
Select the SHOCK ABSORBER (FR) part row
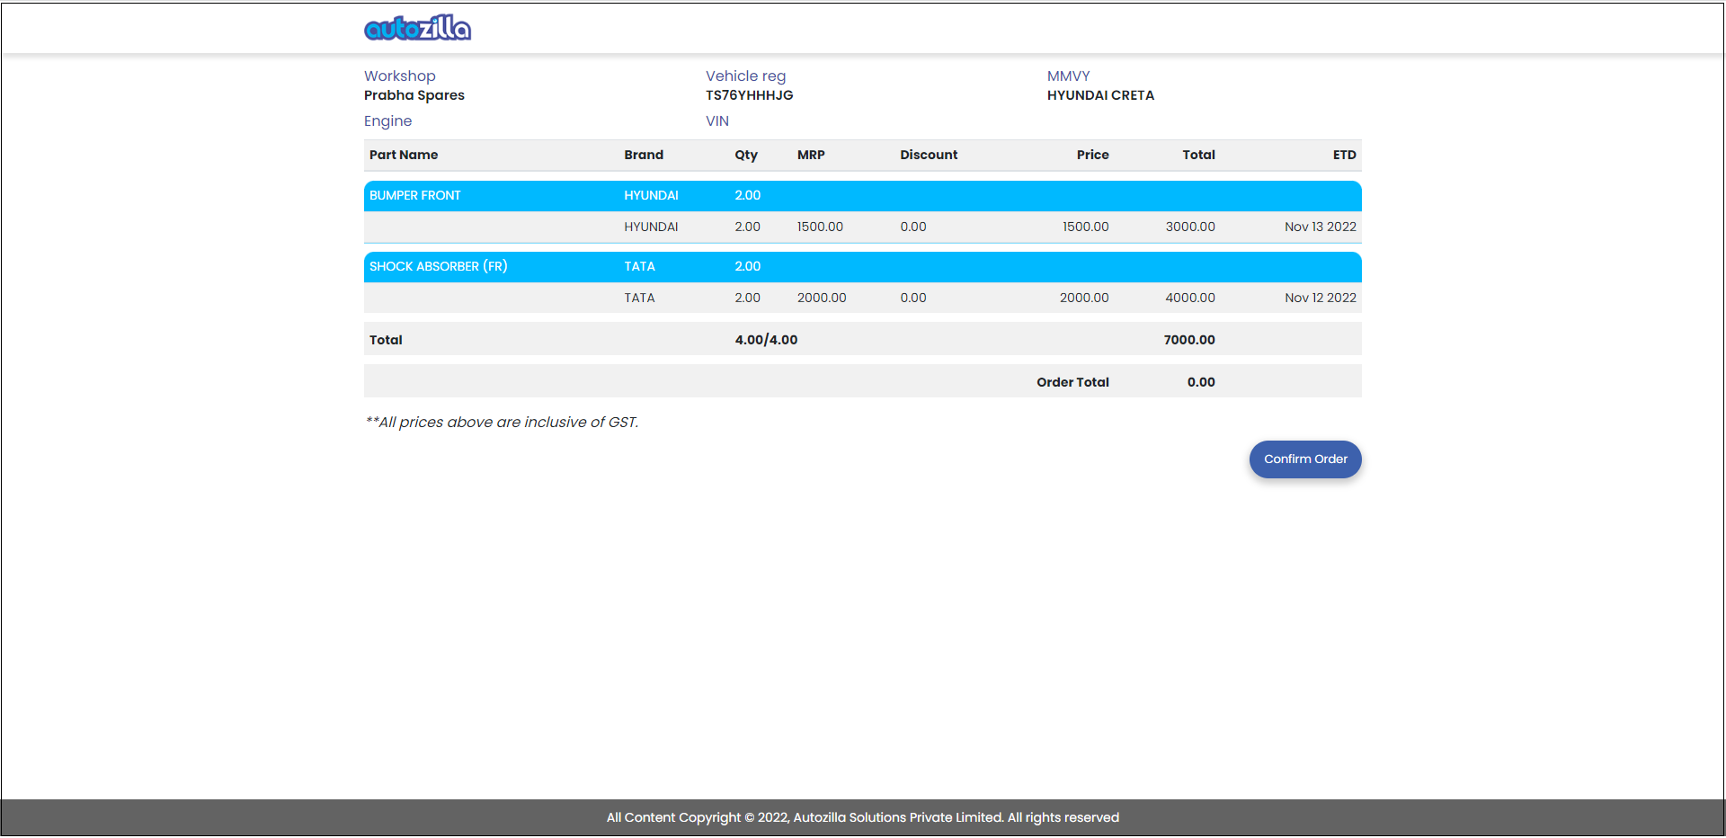pos(863,267)
